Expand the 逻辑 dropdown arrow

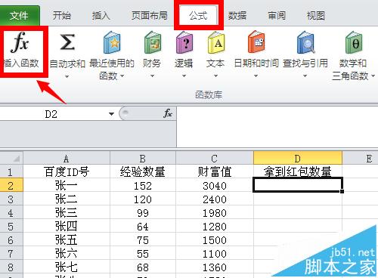click(x=184, y=76)
